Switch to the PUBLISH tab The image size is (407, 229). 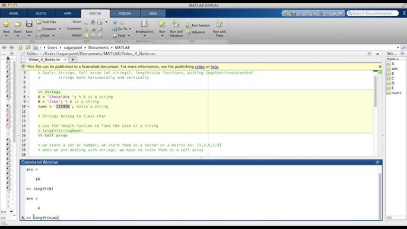[125, 13]
